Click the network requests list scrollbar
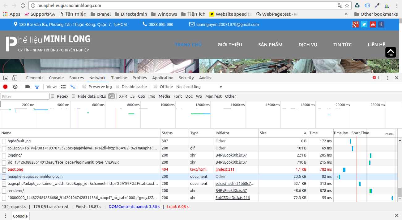 point(400,192)
